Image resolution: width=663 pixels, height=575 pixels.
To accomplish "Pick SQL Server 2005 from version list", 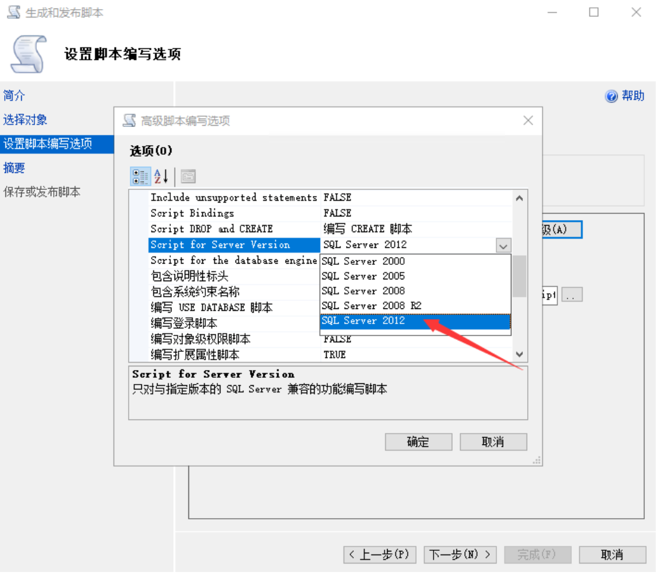I will [363, 276].
